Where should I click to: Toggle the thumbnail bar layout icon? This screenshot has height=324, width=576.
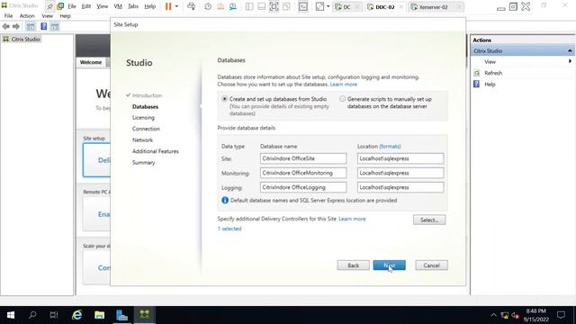click(262, 6)
